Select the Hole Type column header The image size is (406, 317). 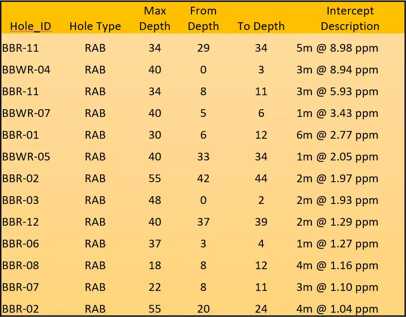tap(95, 27)
